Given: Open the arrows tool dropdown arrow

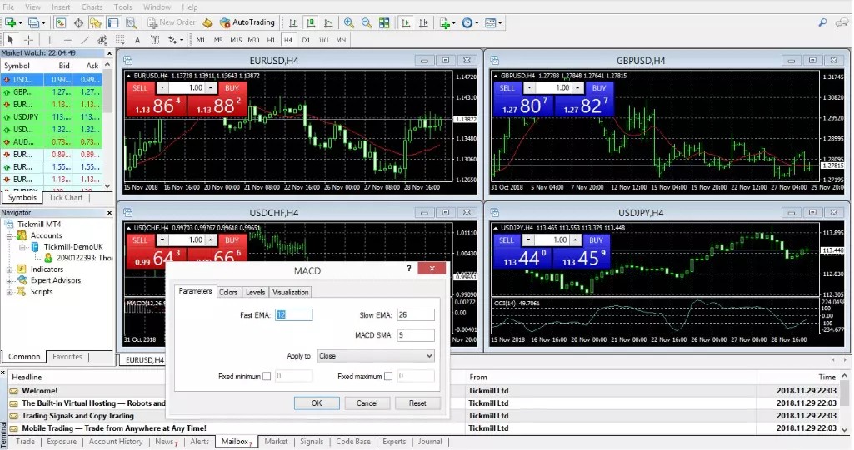Looking at the screenshot, I should [182, 40].
